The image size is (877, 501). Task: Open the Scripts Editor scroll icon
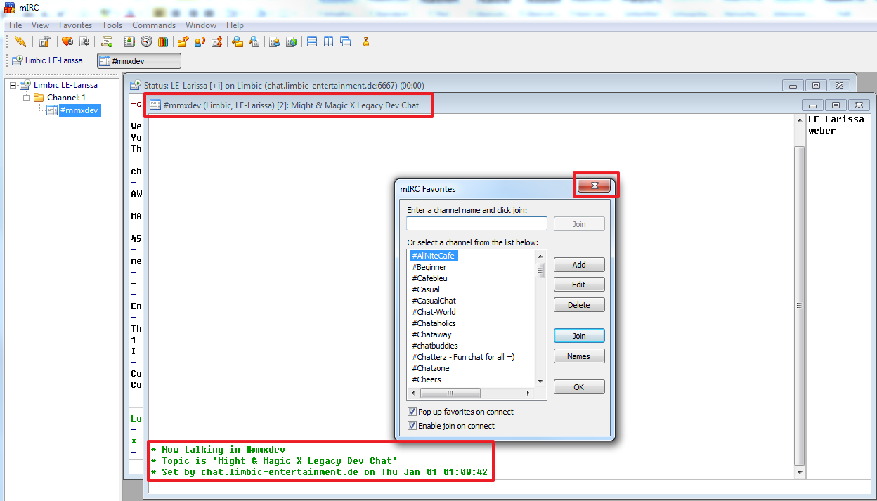pyautogui.click(x=108, y=41)
